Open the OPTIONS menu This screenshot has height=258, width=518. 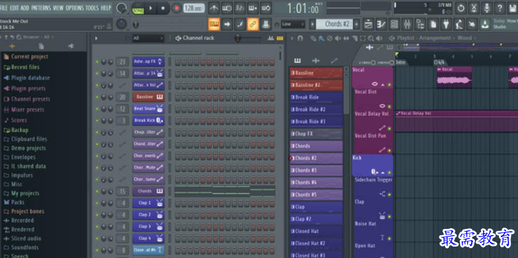coord(75,8)
